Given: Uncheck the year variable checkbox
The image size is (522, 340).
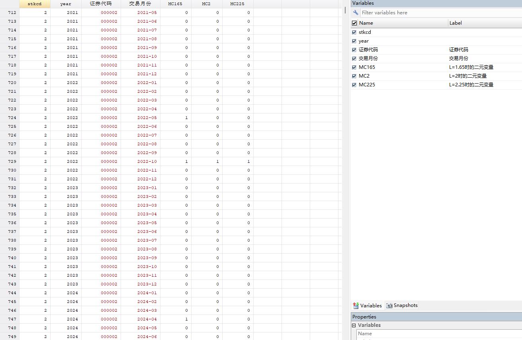Looking at the screenshot, I should pos(354,41).
